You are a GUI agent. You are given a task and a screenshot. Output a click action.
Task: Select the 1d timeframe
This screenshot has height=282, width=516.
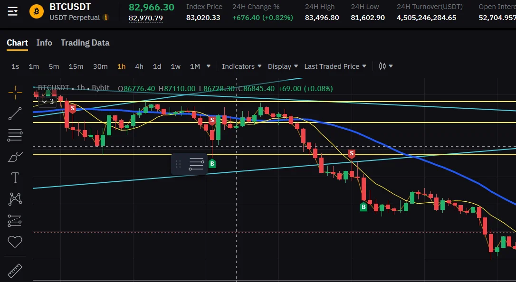157,66
